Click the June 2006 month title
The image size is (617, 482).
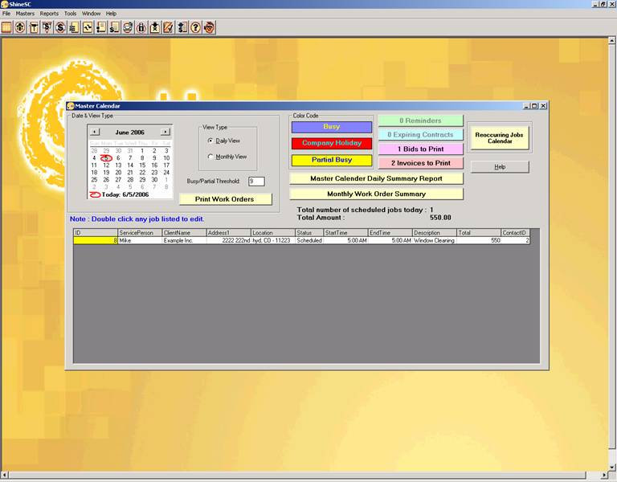click(x=130, y=133)
